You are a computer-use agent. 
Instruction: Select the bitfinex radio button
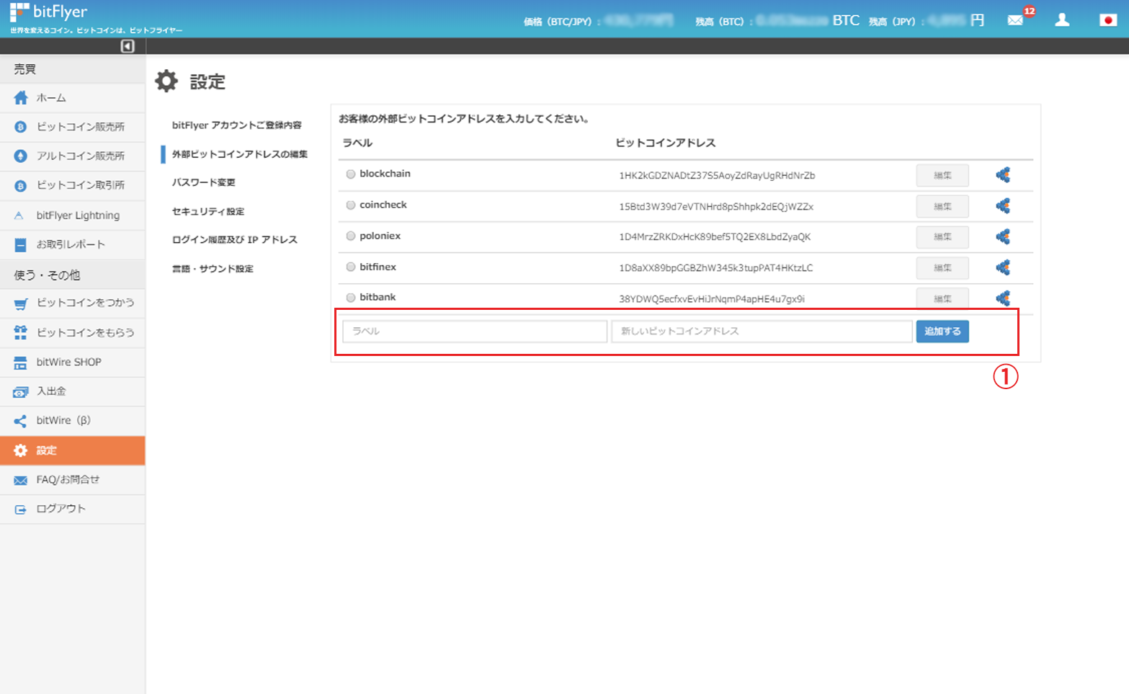351,267
